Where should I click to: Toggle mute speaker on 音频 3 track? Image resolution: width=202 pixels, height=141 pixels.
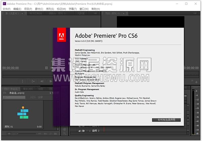click(x=80, y=131)
